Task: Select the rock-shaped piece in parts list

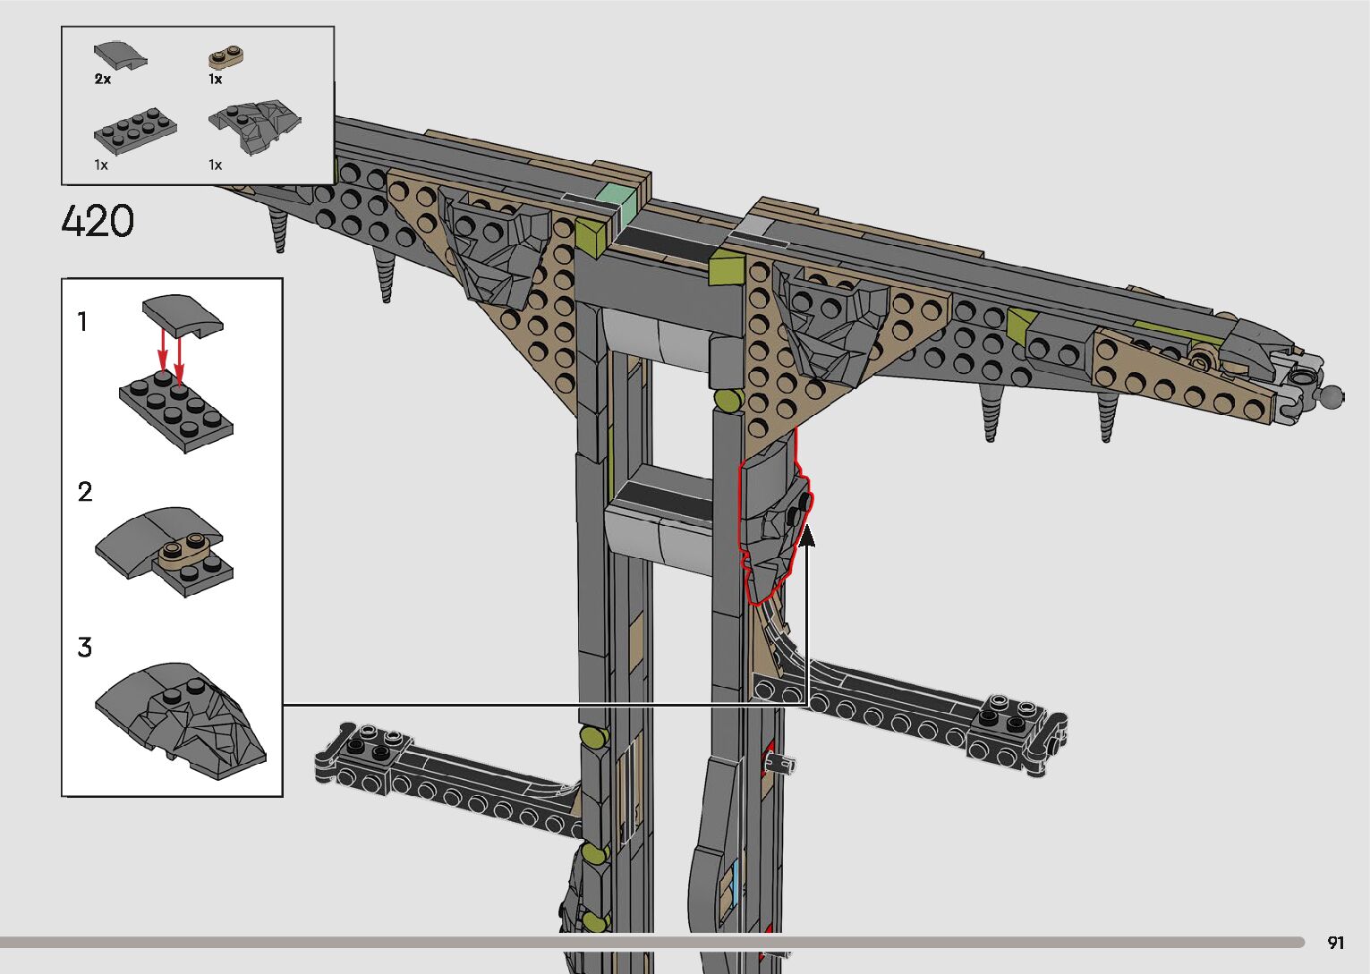Action: [x=255, y=129]
